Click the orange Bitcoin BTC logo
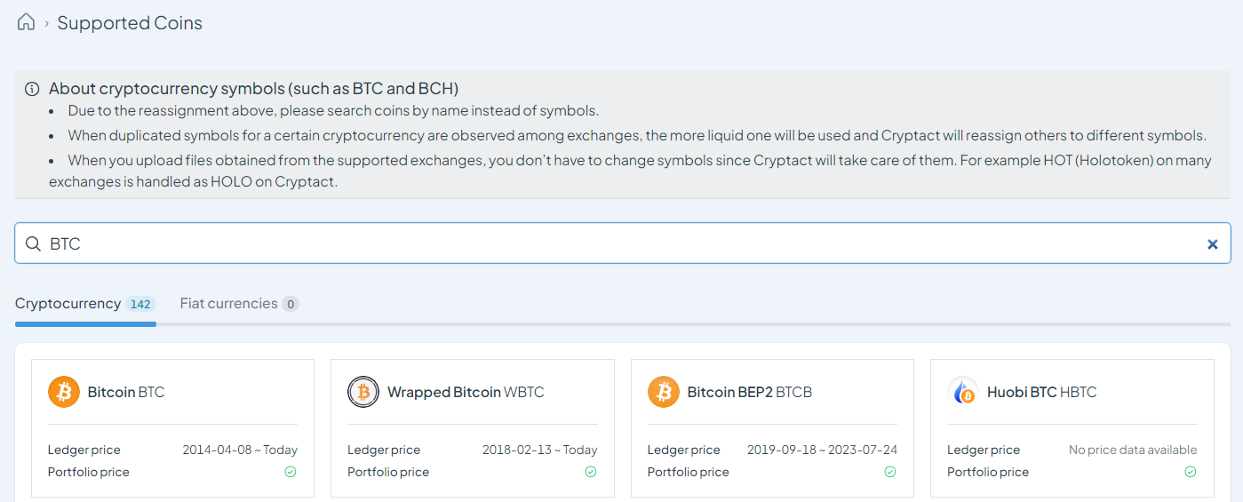Screen dimensions: 1243x502 point(64,392)
